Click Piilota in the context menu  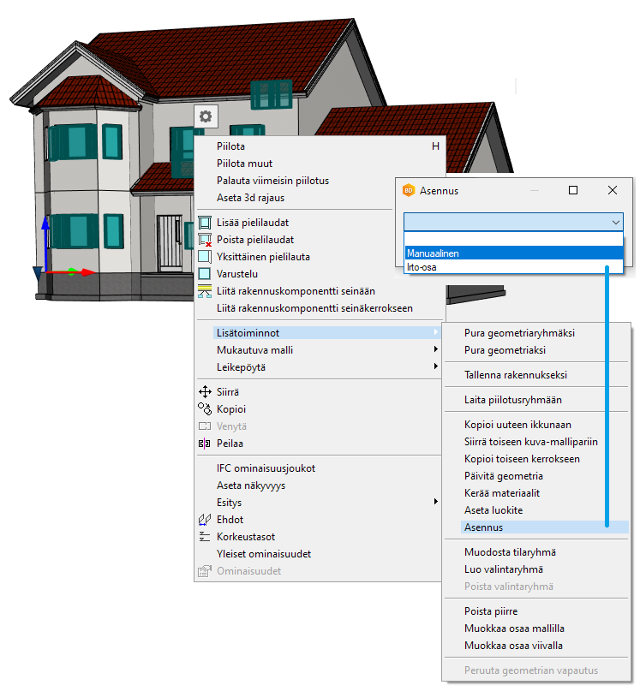click(232, 146)
